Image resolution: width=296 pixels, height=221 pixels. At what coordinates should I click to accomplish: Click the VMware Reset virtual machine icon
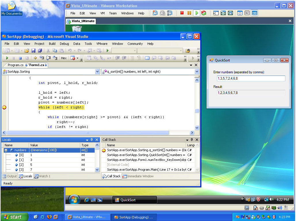click(204, 13)
